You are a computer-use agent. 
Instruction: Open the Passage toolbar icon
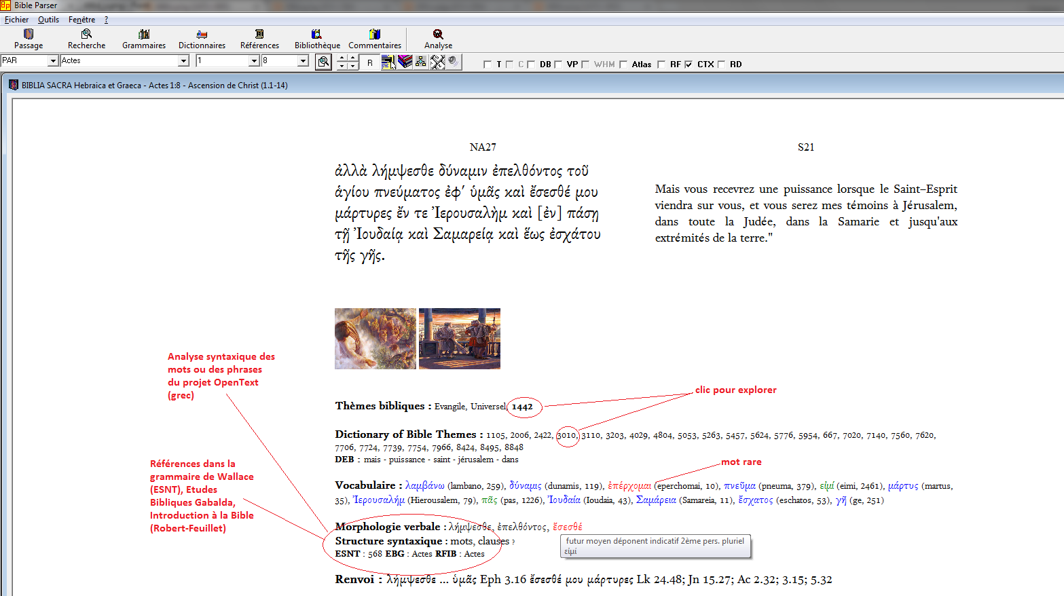click(x=29, y=39)
